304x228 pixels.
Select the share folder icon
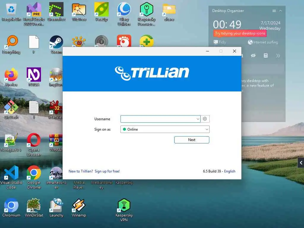pos(169,12)
